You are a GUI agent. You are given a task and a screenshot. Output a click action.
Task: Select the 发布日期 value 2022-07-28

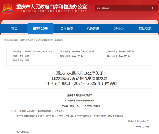tap(124, 56)
